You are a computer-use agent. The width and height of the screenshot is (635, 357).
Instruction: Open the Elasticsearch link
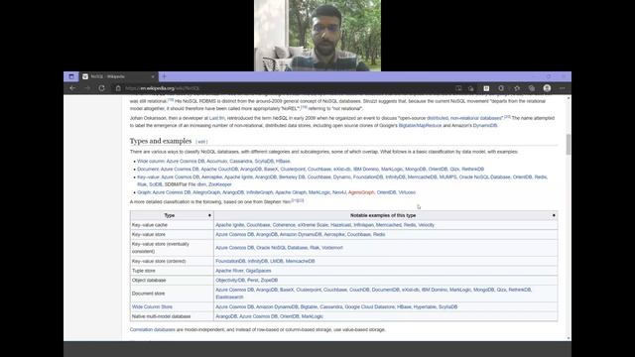pyautogui.click(x=229, y=297)
